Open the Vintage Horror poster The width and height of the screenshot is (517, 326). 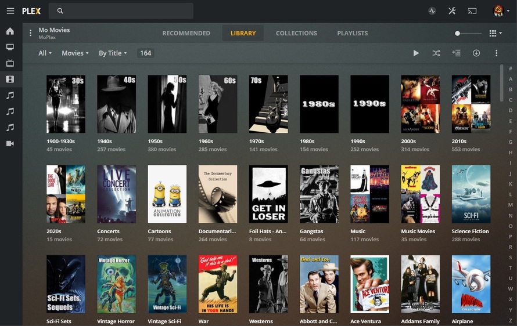click(x=116, y=284)
